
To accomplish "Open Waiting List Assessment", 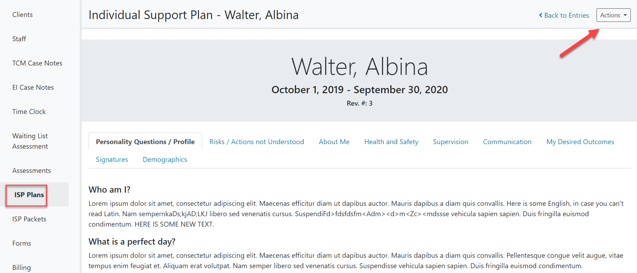I will (x=30, y=141).
